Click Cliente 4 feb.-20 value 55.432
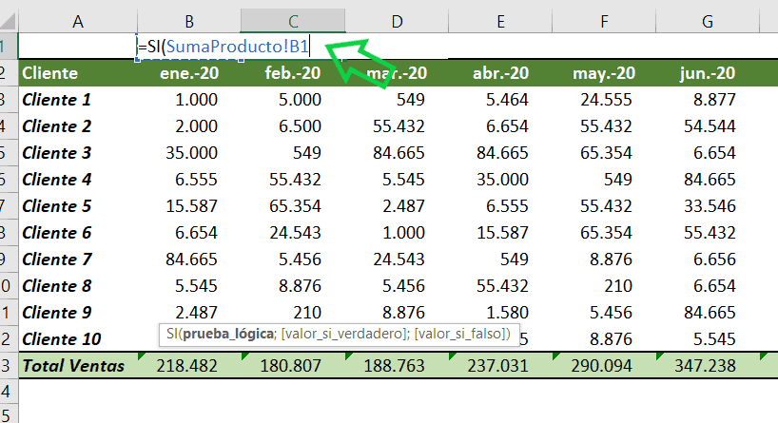The width and height of the screenshot is (778, 423). point(293,180)
